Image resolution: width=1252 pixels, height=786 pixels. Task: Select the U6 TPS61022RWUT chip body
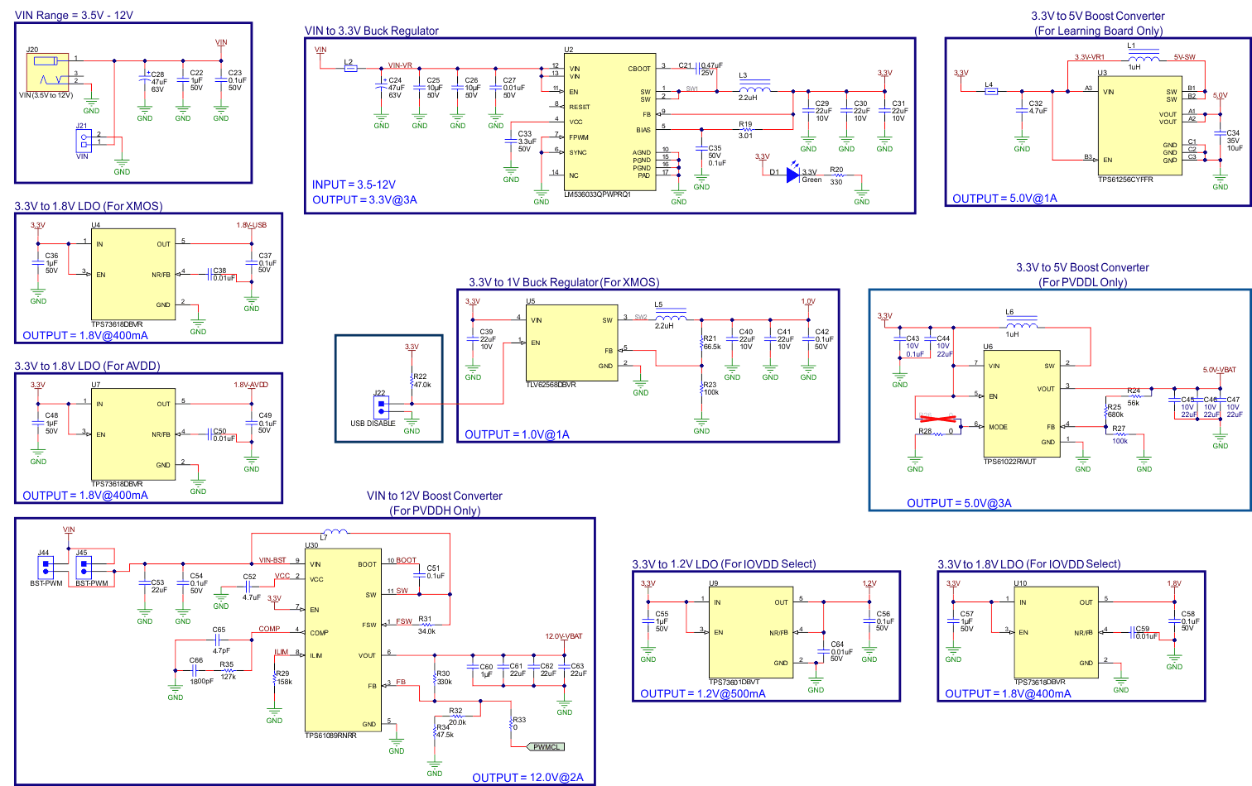pos(1022,404)
